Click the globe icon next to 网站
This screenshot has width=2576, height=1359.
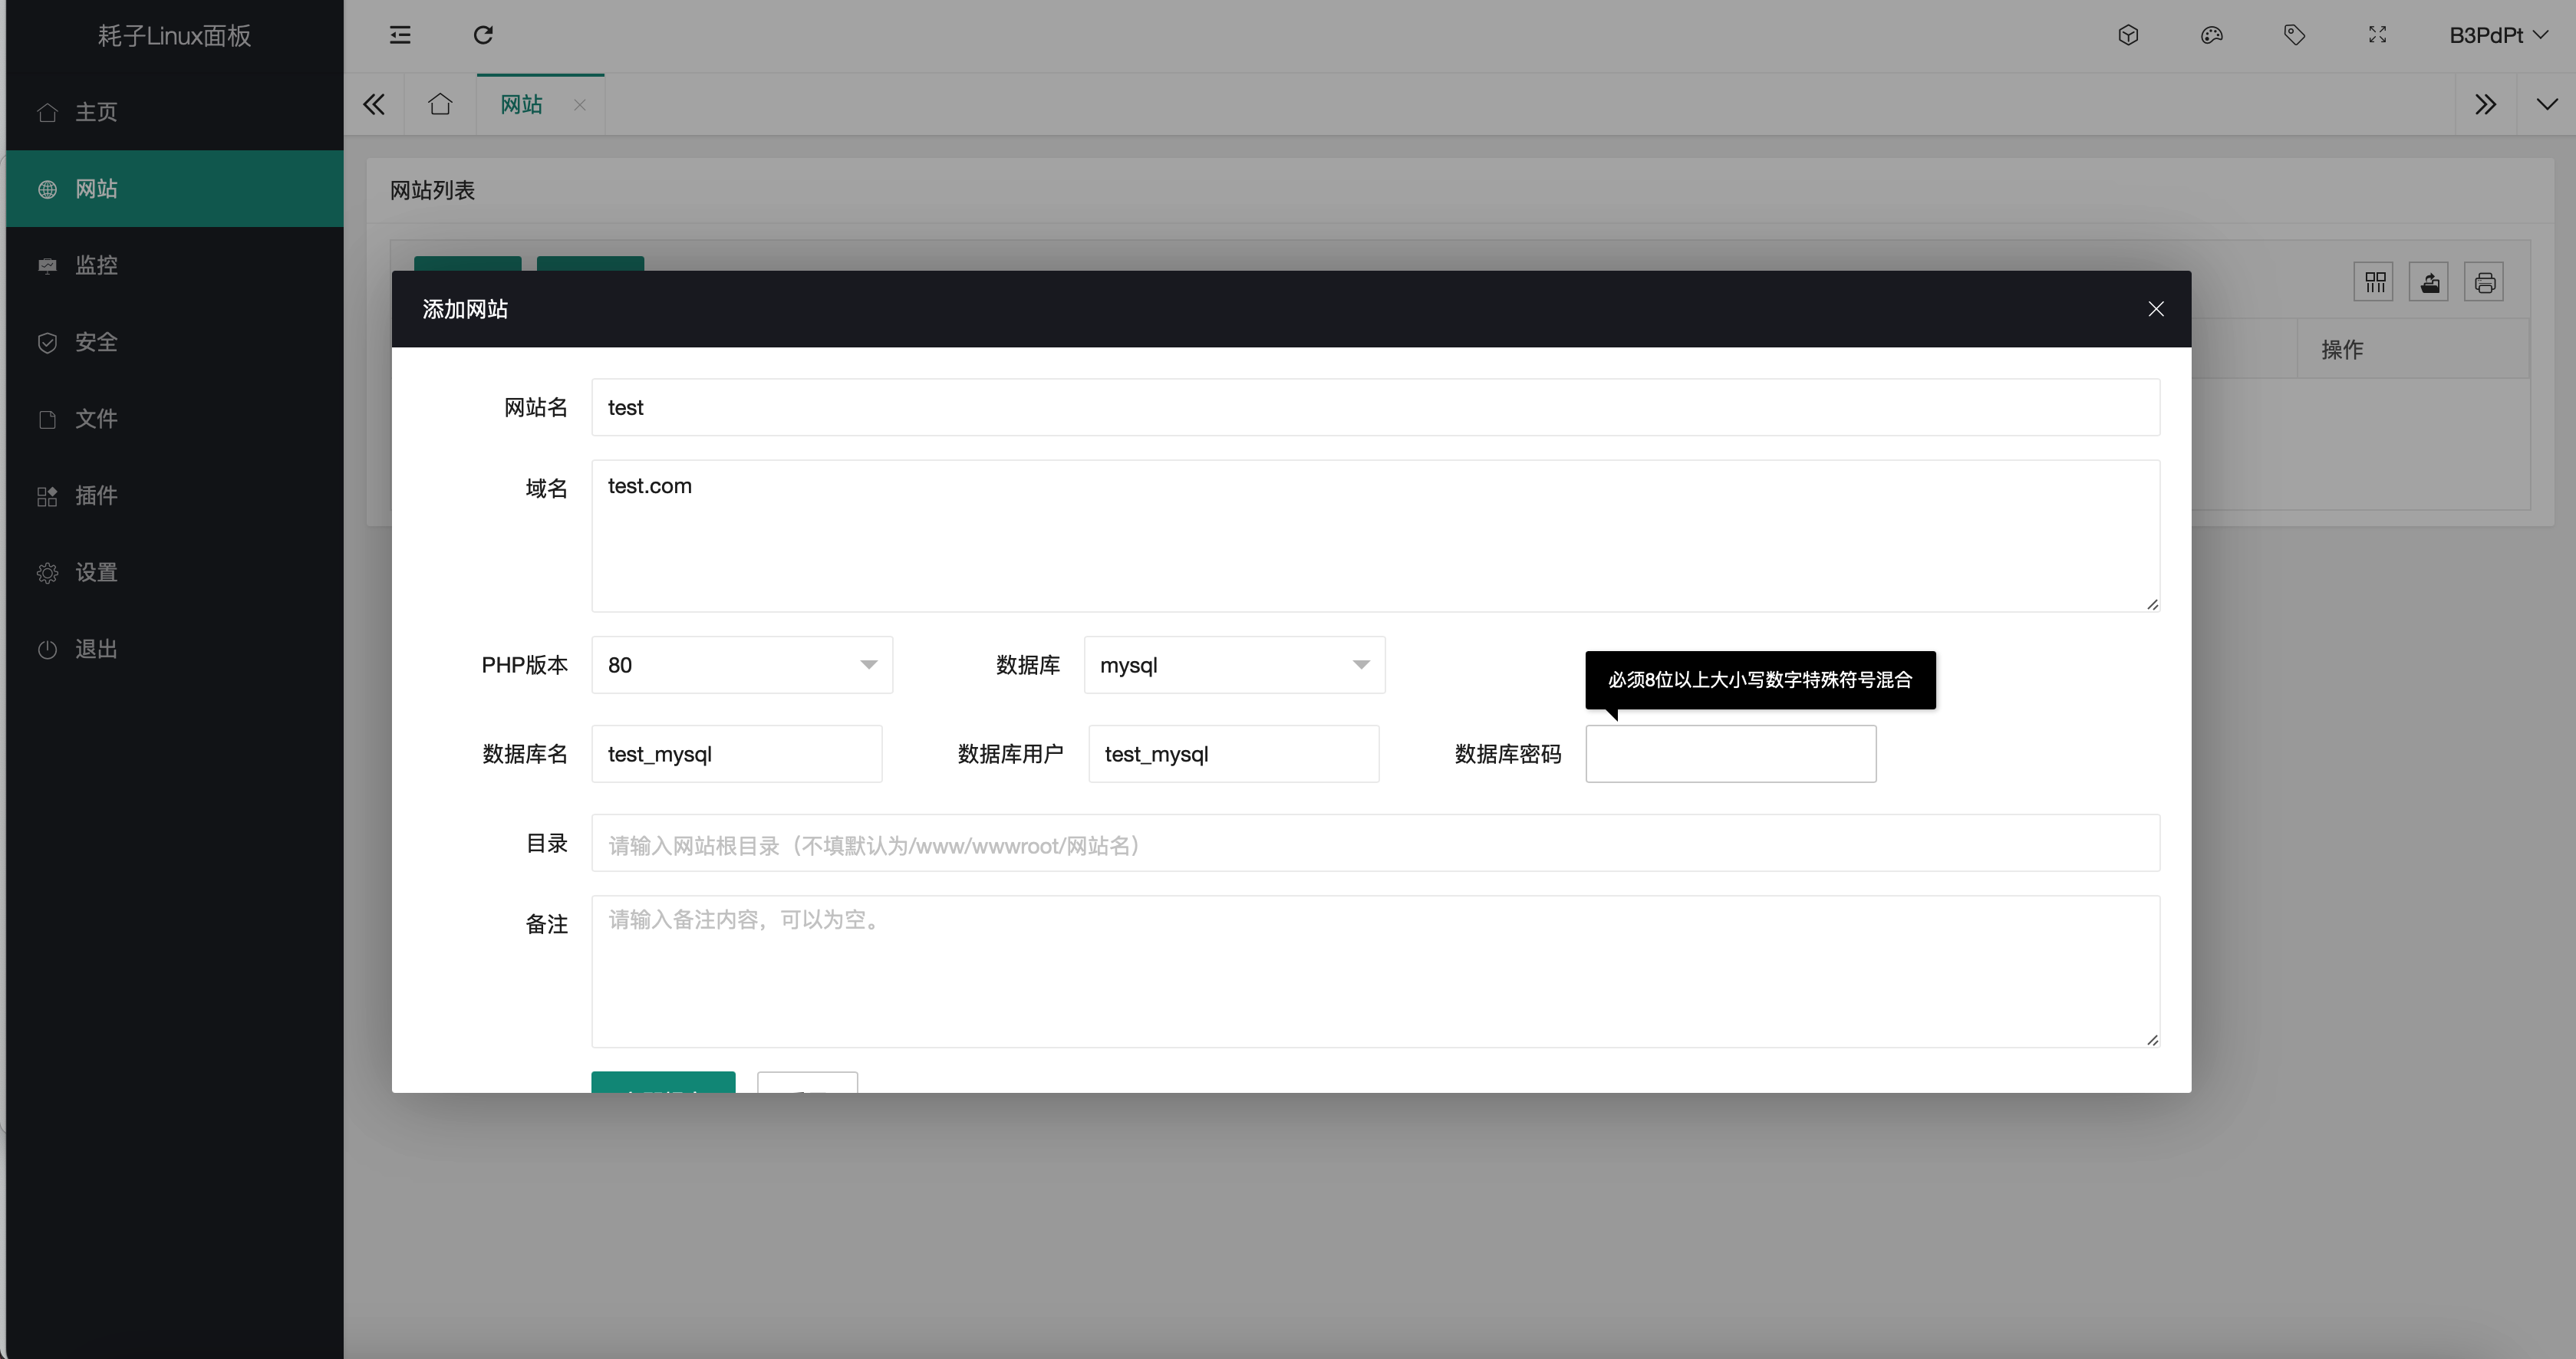(47, 189)
